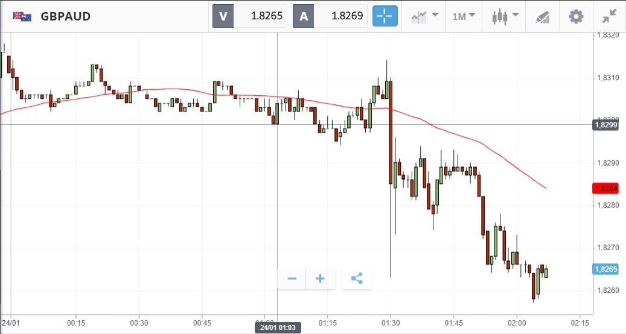Open the compare chart dropdown

(x=424, y=16)
